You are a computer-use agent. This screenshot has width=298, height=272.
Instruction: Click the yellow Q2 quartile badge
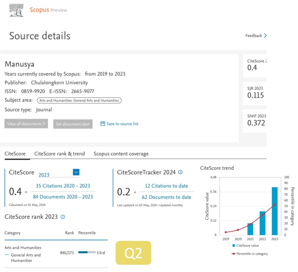tap(133, 253)
